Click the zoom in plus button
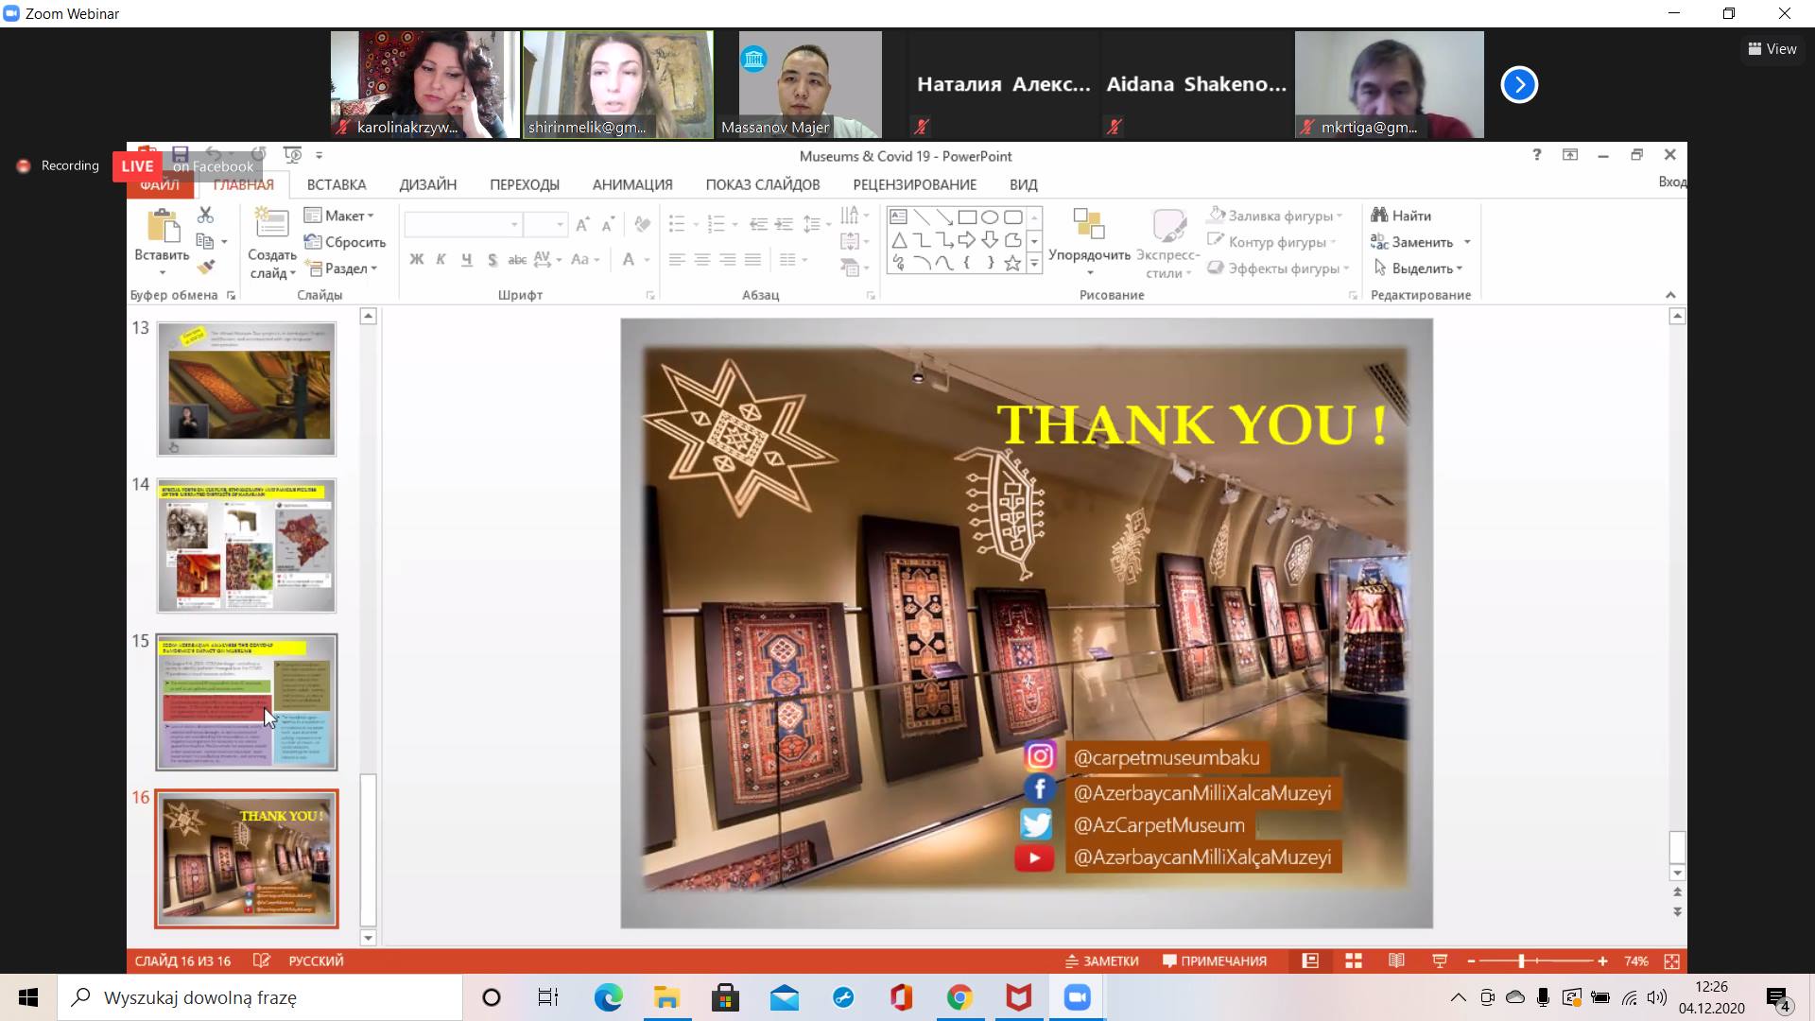The height and width of the screenshot is (1021, 1815). pyautogui.click(x=1602, y=960)
